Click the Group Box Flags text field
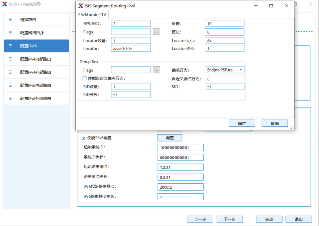 [131, 70]
